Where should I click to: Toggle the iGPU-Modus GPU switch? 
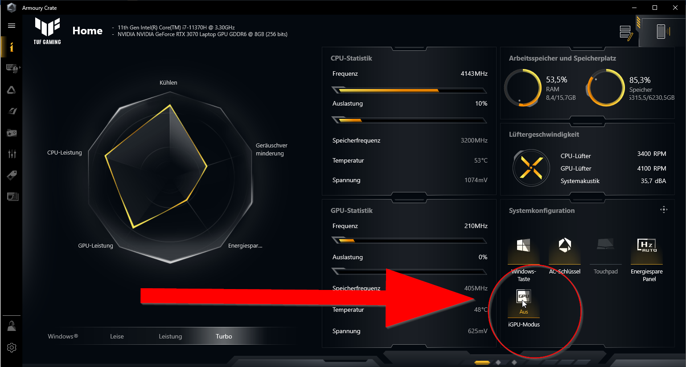coord(524,296)
